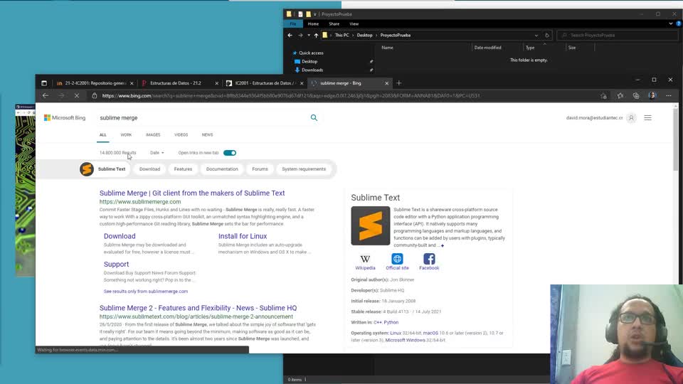
Task: Click the Bing page vertical scrollbar
Action: pyautogui.click(x=676, y=139)
